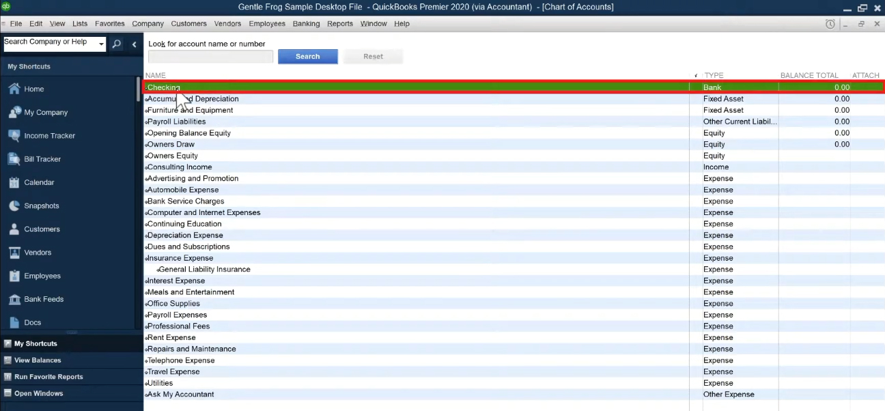Open Customers shortcut in sidebar
The image size is (885, 411).
[42, 229]
